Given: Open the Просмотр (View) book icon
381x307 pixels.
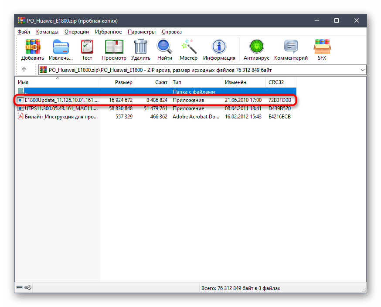Looking at the screenshot, I should click(114, 47).
